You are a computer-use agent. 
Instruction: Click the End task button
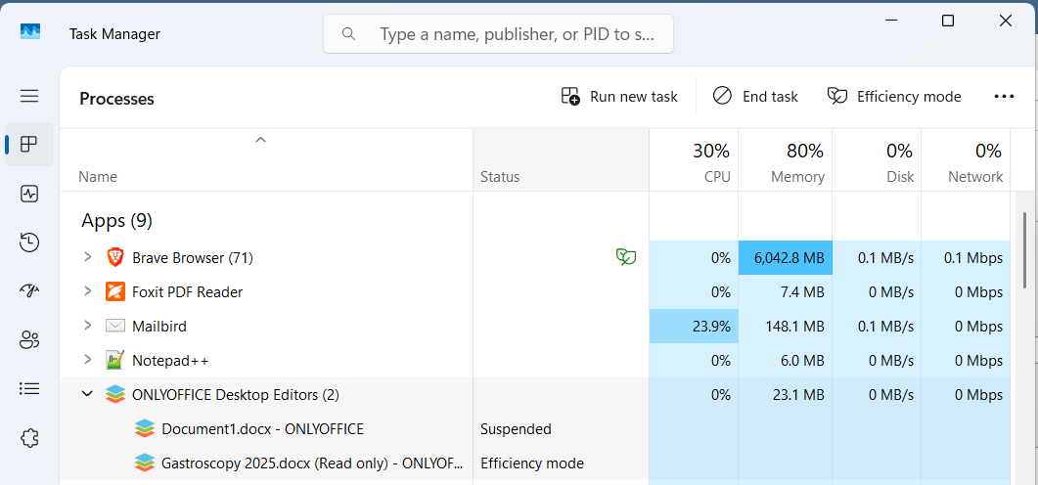(755, 97)
